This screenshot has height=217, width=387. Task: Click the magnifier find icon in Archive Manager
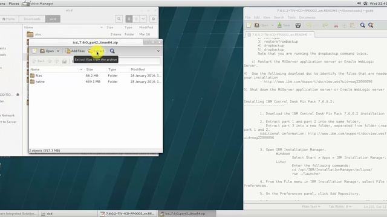pos(112,51)
